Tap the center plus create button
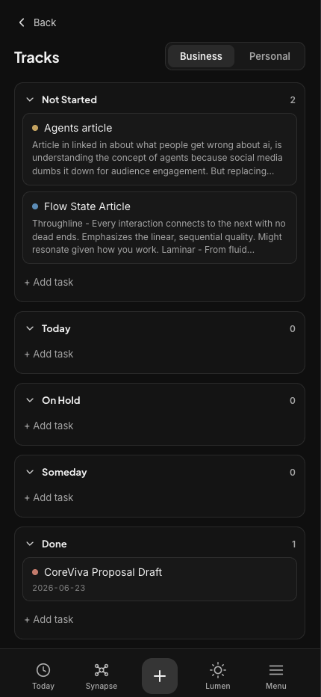Screen dimensions: 321x697 pyautogui.click(x=160, y=675)
